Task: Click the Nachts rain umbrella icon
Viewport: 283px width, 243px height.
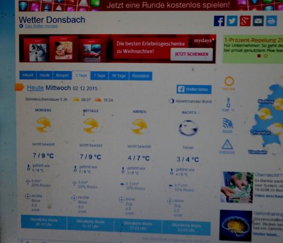Action: coord(170,186)
